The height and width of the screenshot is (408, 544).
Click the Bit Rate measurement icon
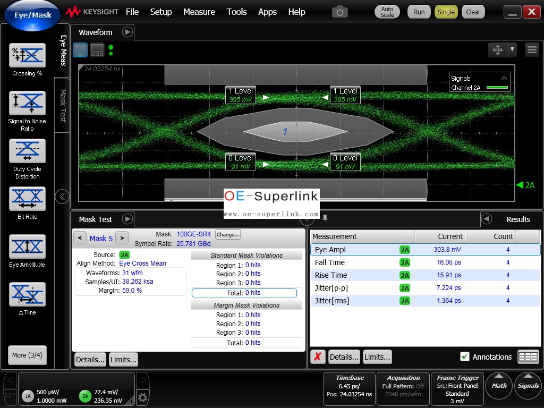28,199
